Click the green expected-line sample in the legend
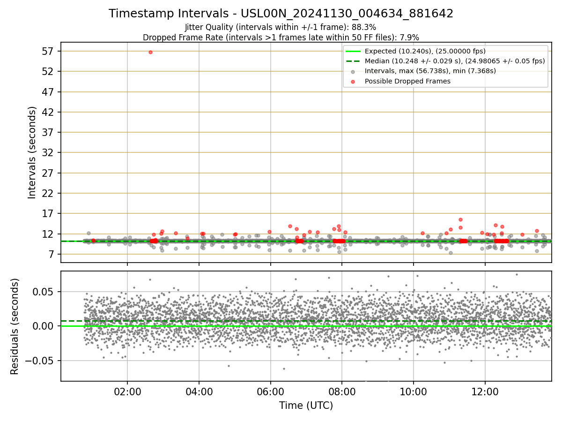Viewport: 562px width, 422px height. pos(353,51)
